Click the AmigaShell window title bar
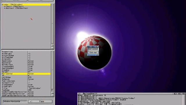The width and height of the screenshot is (186, 105). pos(127,94)
